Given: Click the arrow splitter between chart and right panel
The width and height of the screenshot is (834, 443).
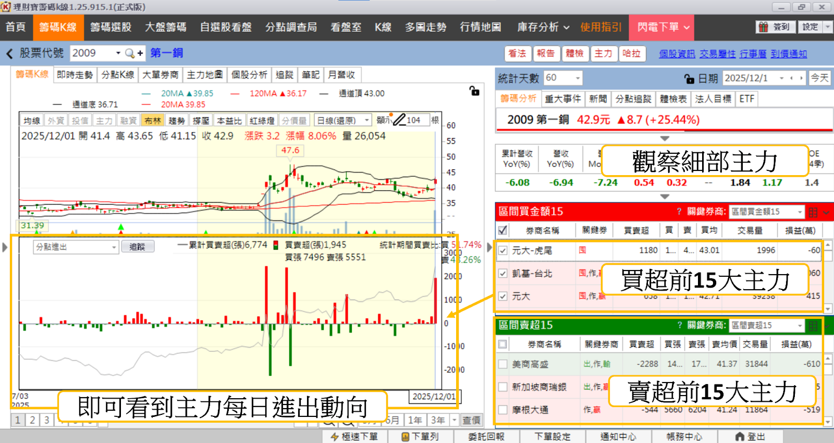Looking at the screenshot, I should [x=489, y=247].
